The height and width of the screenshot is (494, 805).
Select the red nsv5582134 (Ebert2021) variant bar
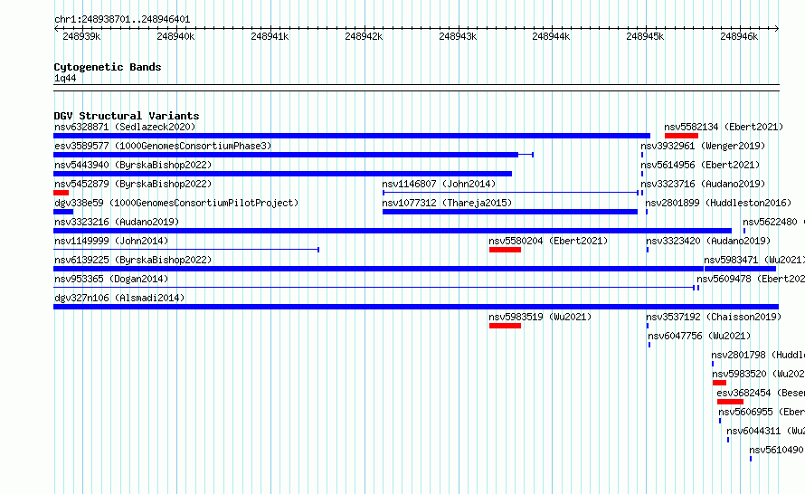[681, 136]
